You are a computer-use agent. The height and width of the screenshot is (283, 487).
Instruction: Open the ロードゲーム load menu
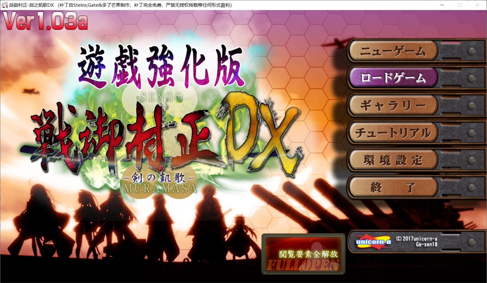click(x=393, y=78)
